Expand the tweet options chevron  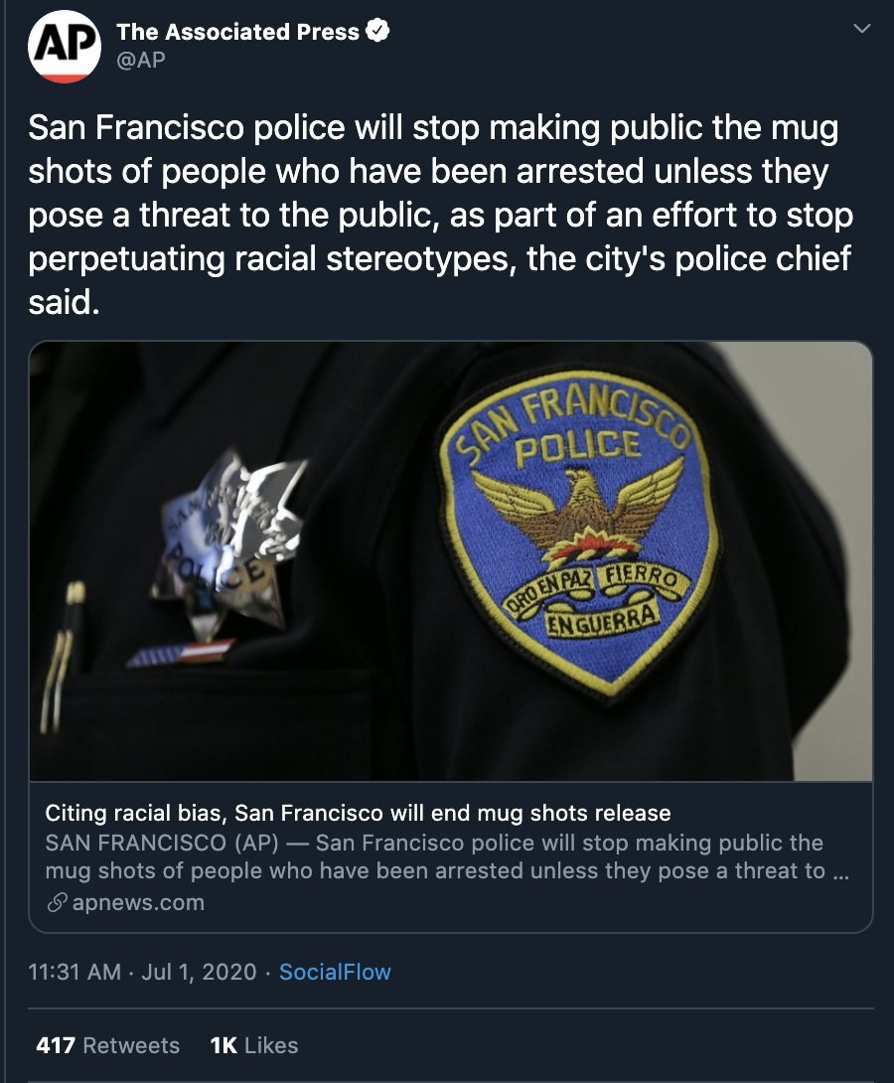[861, 29]
